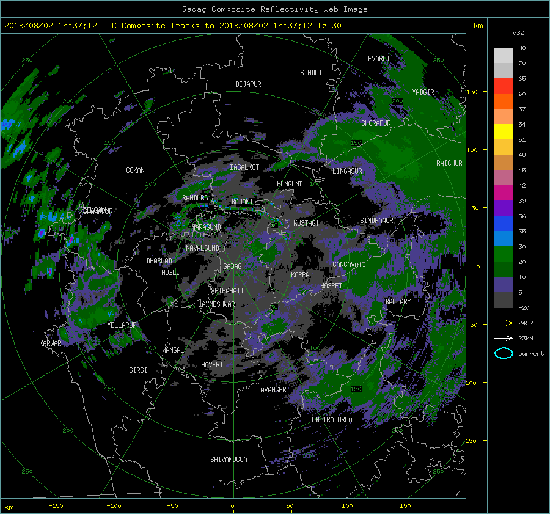Click the BALLARY city label

coord(398,302)
